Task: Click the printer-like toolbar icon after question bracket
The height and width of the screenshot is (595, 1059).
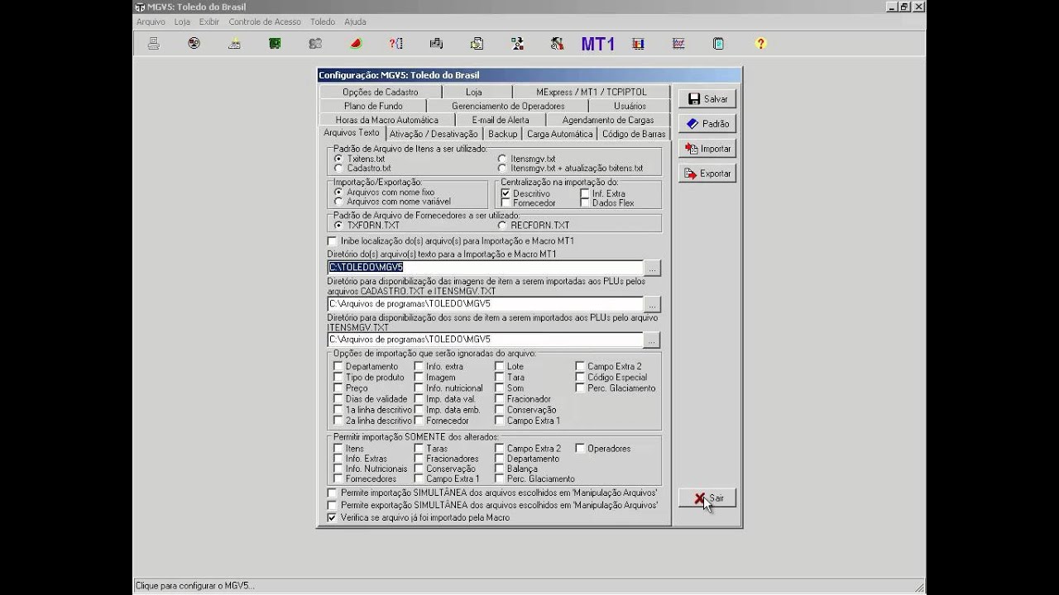Action: point(437,44)
